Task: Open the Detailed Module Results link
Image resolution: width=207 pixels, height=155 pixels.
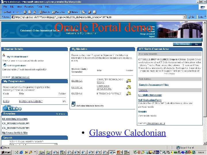Action: (x=90, y=106)
